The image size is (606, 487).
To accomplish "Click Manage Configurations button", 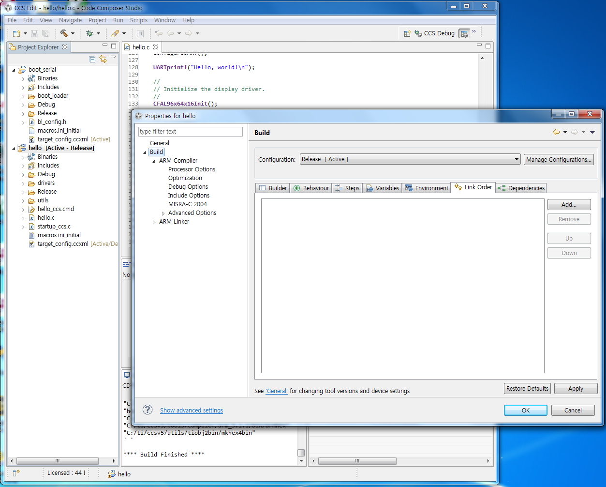I will pos(559,159).
